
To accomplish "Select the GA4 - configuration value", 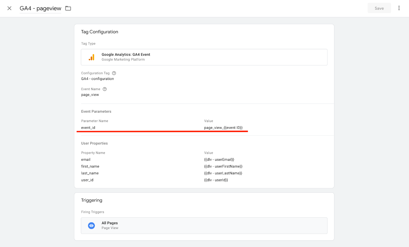I will pyautogui.click(x=97, y=79).
